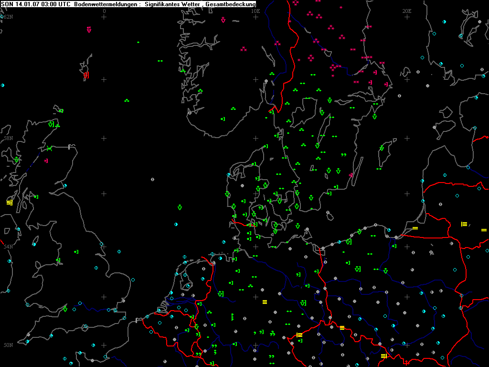Select the 54N latitude label
This screenshot has height=367, width=489.
click(7, 247)
